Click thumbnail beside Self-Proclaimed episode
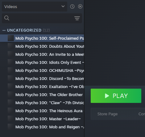This screenshot has height=137, width=145. click(11, 38)
